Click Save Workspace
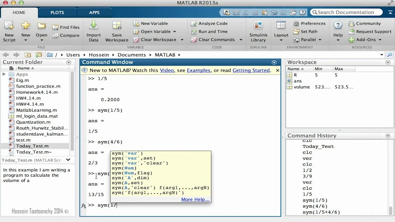This screenshot has width=395, height=222. click(x=117, y=31)
